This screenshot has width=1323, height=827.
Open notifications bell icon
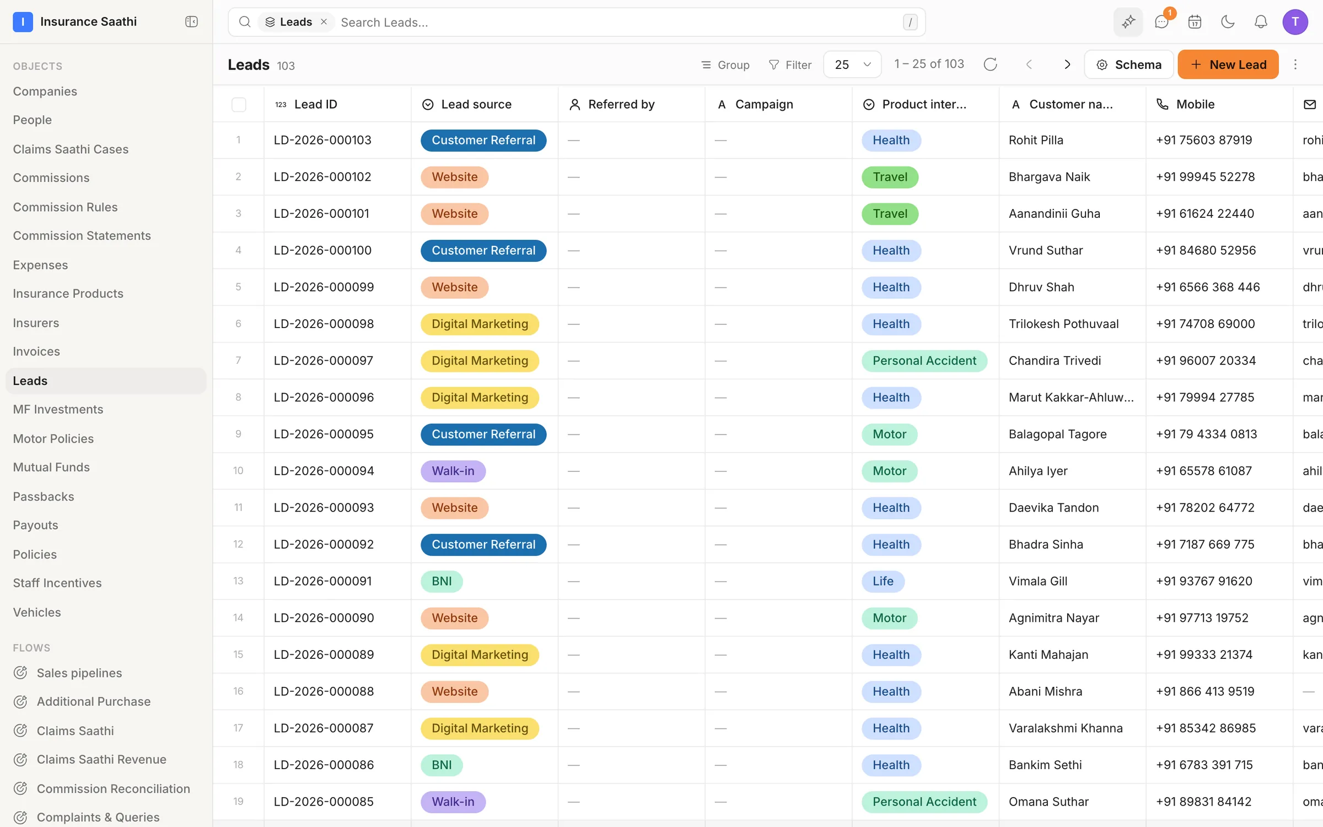pos(1261,22)
